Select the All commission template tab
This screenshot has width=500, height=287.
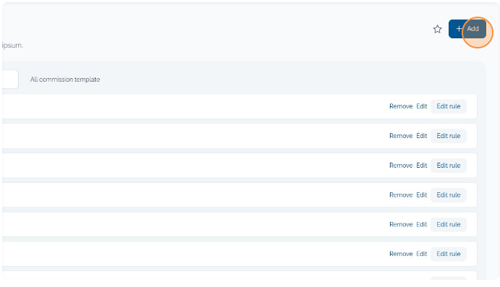pos(65,80)
